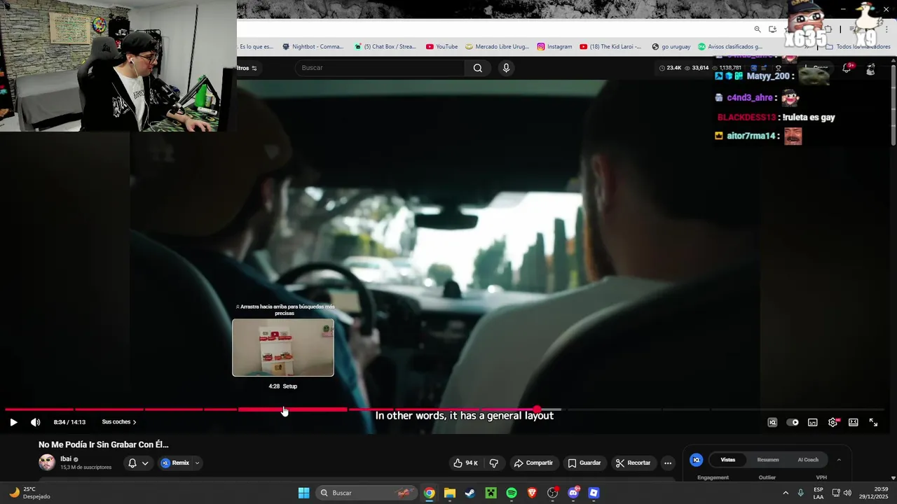Start voice search with the microphone
The width and height of the screenshot is (897, 504).
pyautogui.click(x=506, y=68)
